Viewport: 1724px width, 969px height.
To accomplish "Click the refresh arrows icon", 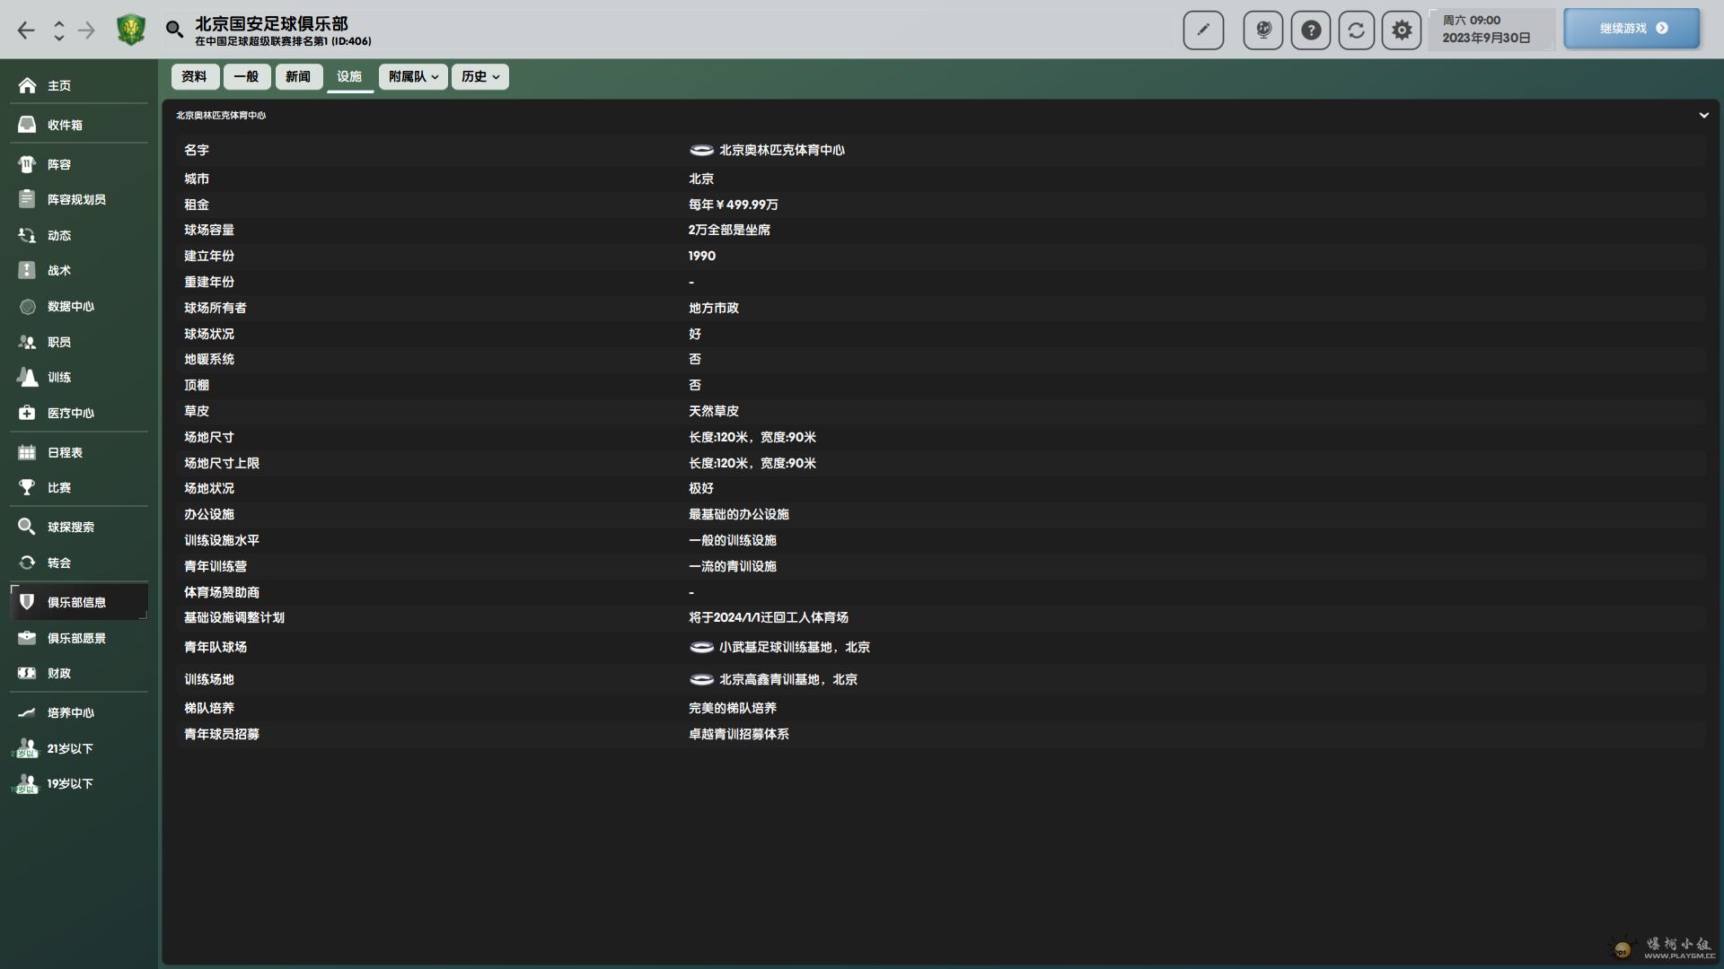I will 1356,31.
